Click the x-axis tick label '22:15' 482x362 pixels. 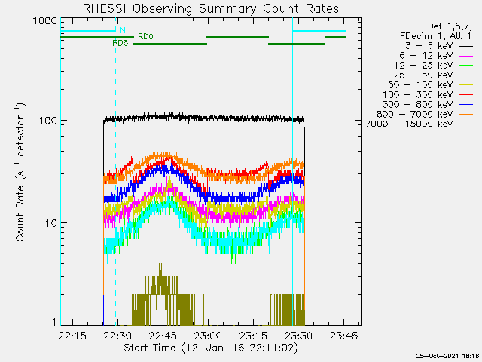pyautogui.click(x=72, y=336)
